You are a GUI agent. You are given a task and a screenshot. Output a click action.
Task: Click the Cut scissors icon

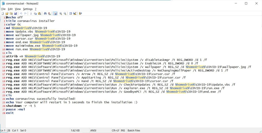click(x=31, y=14)
